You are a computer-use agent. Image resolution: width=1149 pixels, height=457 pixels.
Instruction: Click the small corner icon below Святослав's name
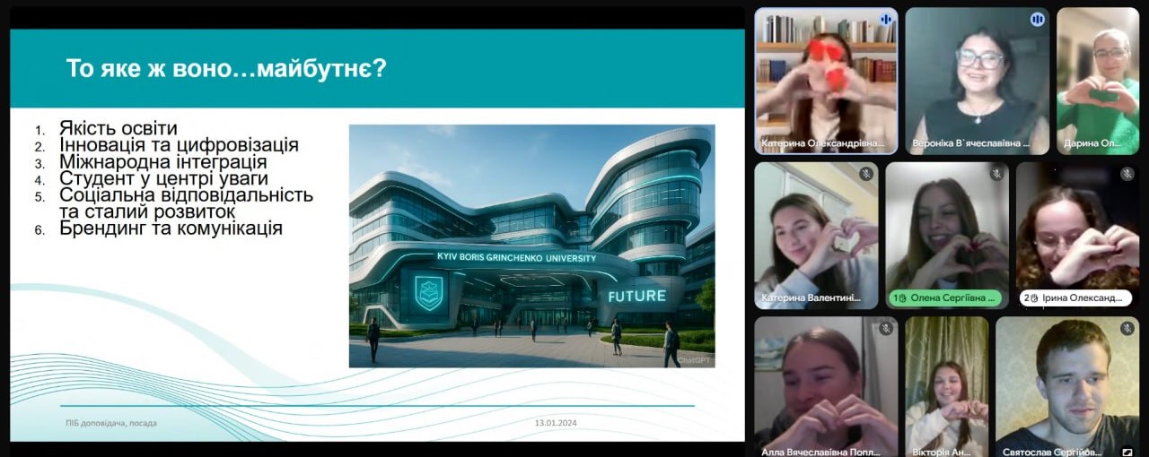[x=1127, y=453]
